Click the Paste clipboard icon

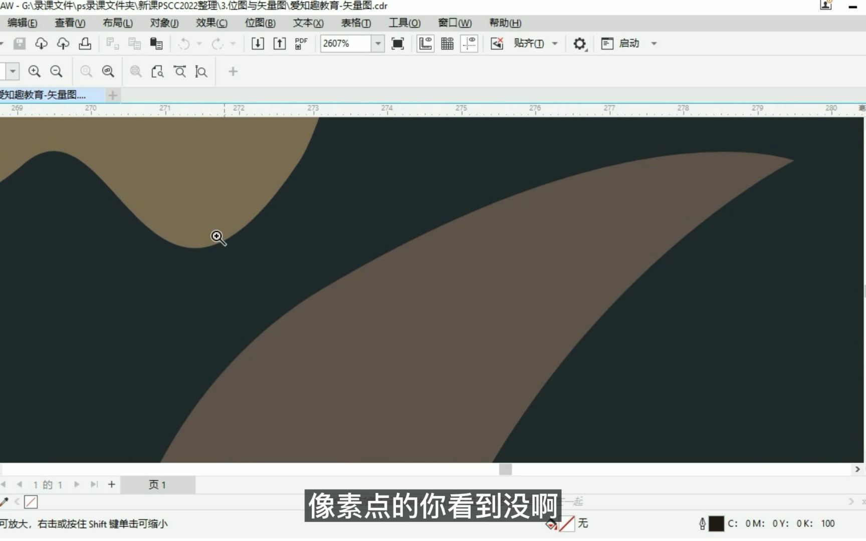click(x=156, y=44)
